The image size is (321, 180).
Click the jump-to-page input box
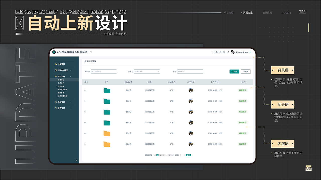point(182,155)
